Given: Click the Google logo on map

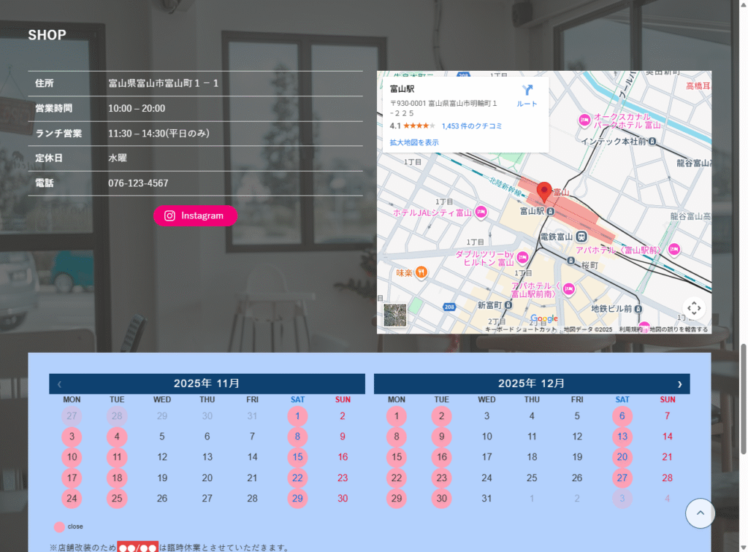Looking at the screenshot, I should [x=543, y=318].
